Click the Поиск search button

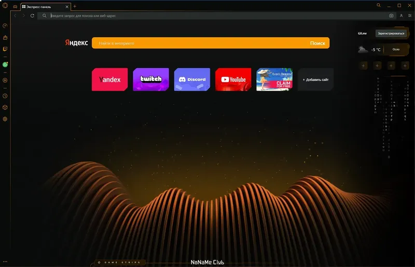(317, 43)
